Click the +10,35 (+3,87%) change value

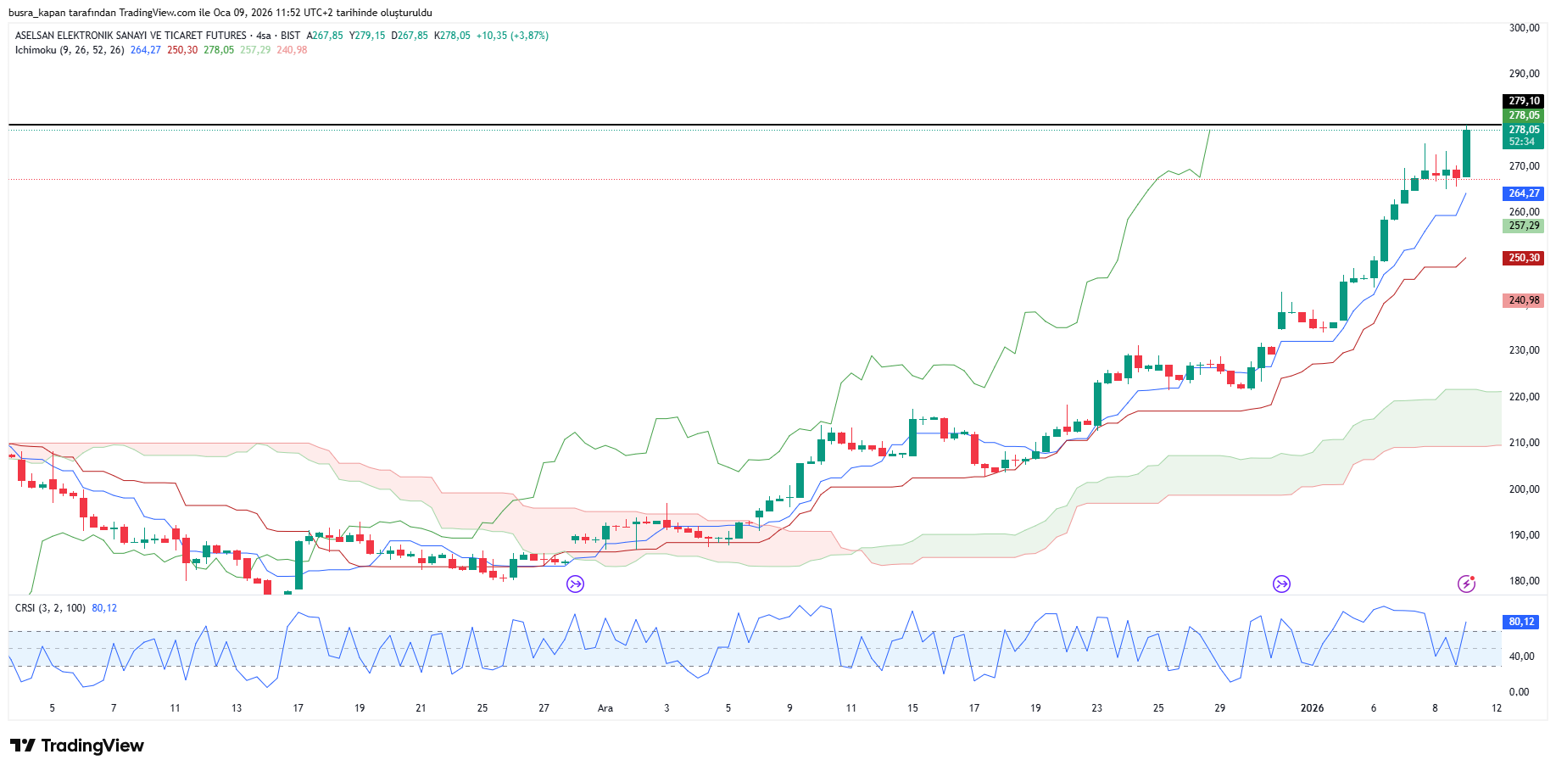click(x=512, y=36)
